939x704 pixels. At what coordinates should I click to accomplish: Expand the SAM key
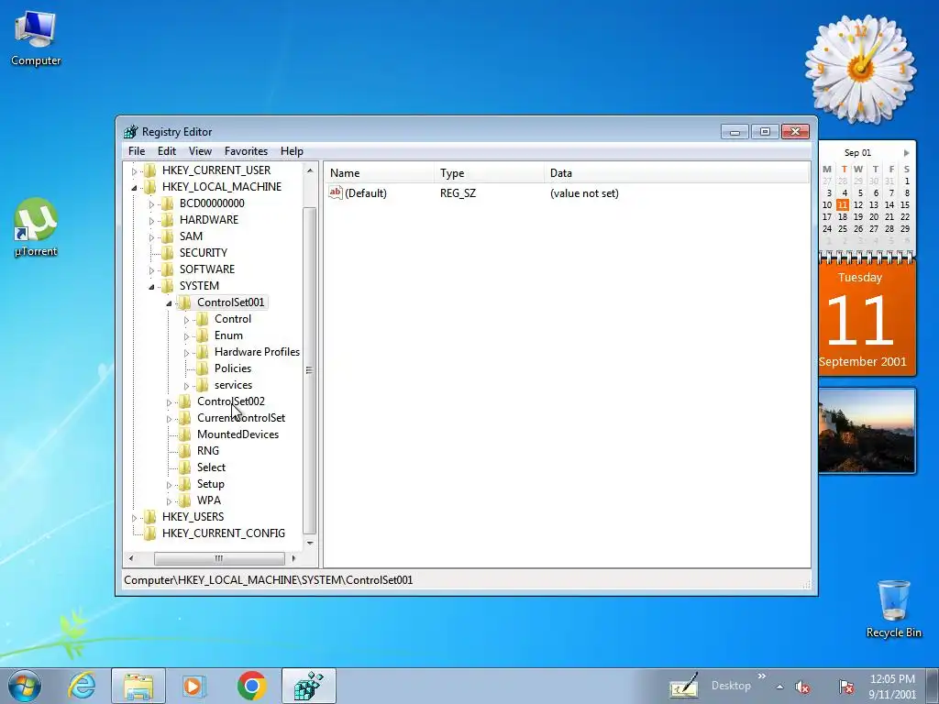tap(151, 237)
